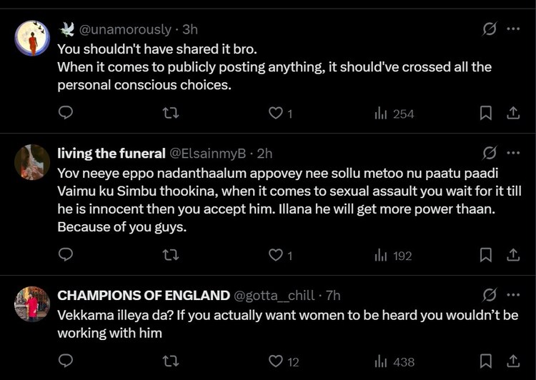
Task: Share the @unamorously tweet
Action: click(513, 113)
